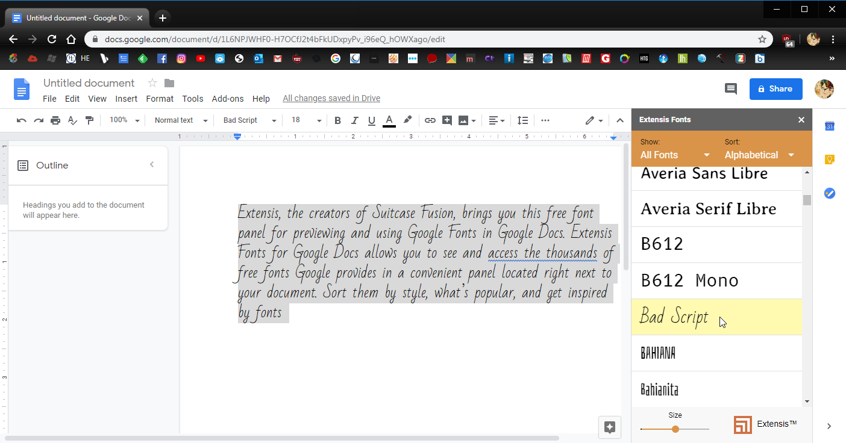846x443 pixels.
Task: Close the Extensis Fonts panel
Action: (x=801, y=120)
